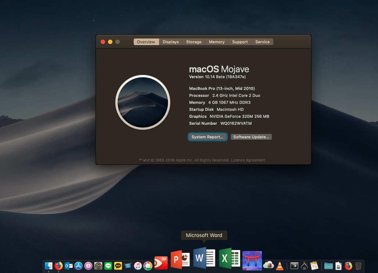Open the screenshot utility dock icon
378x273 pixels.
click(294, 266)
